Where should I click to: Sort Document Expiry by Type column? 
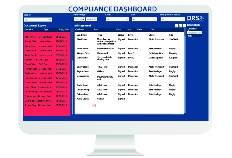46,29
